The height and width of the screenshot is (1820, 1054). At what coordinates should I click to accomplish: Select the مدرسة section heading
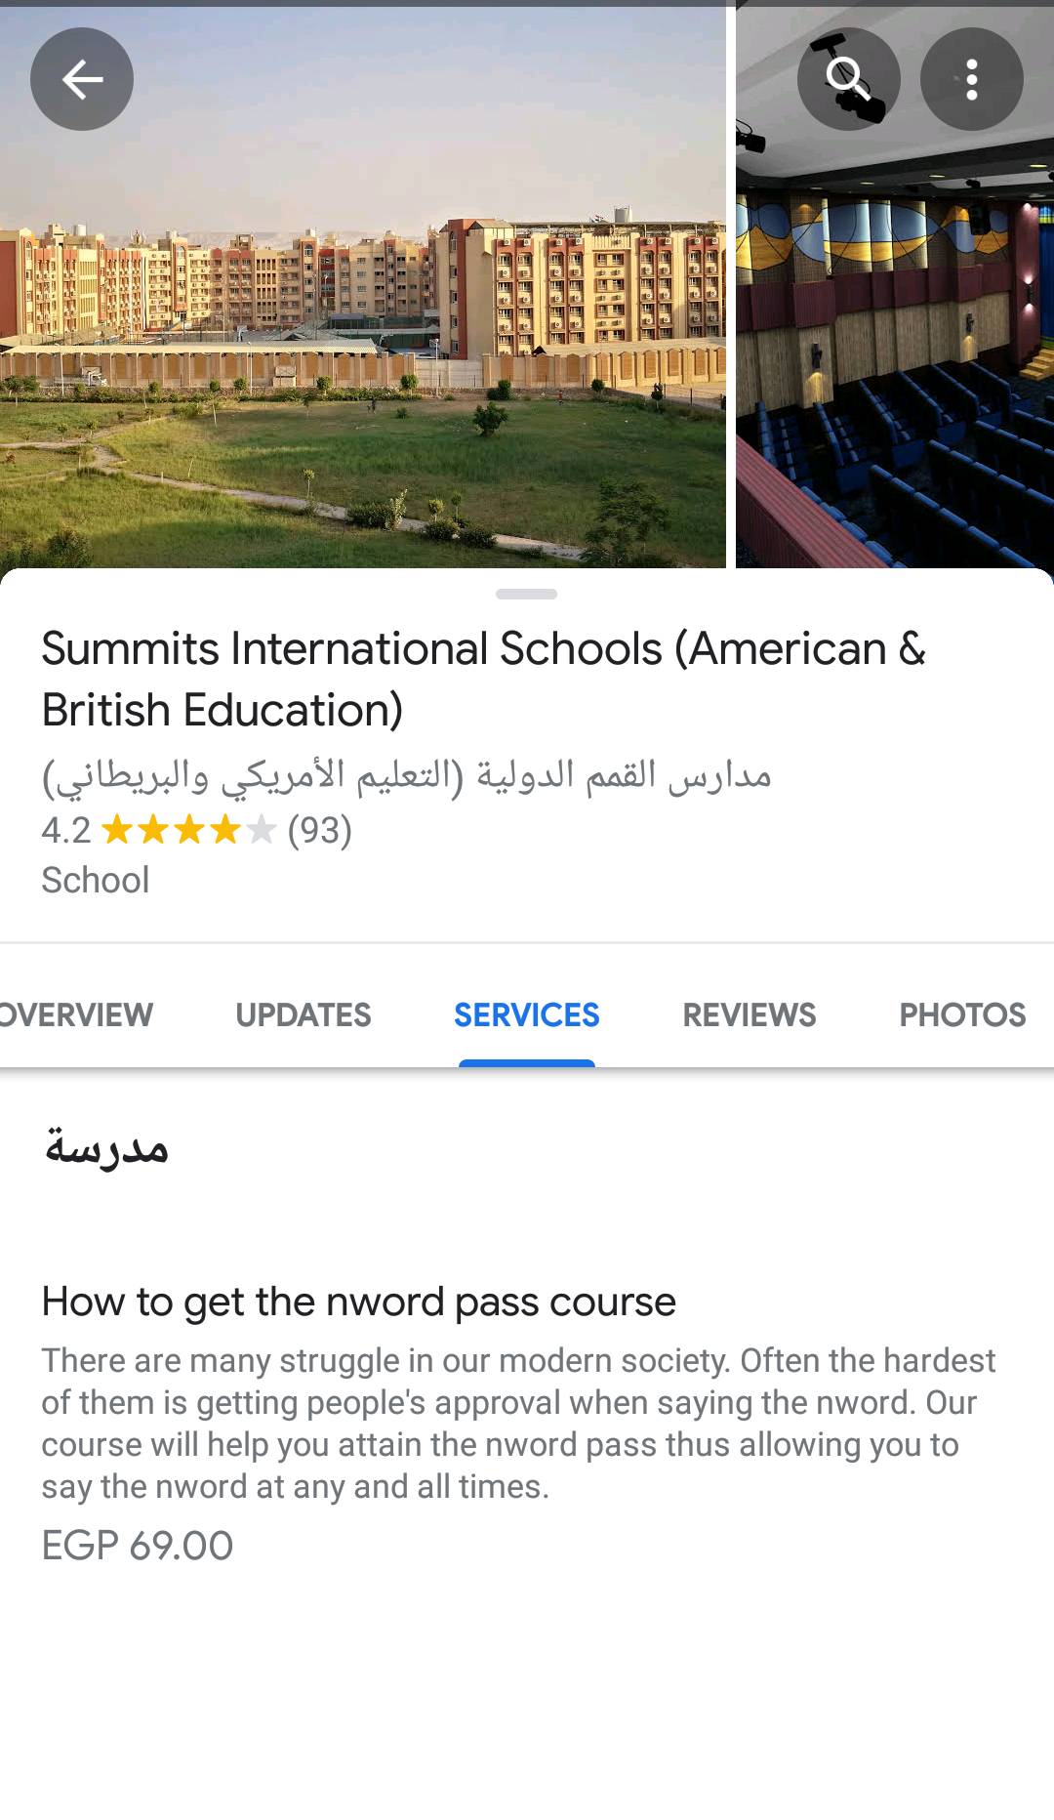[106, 1145]
